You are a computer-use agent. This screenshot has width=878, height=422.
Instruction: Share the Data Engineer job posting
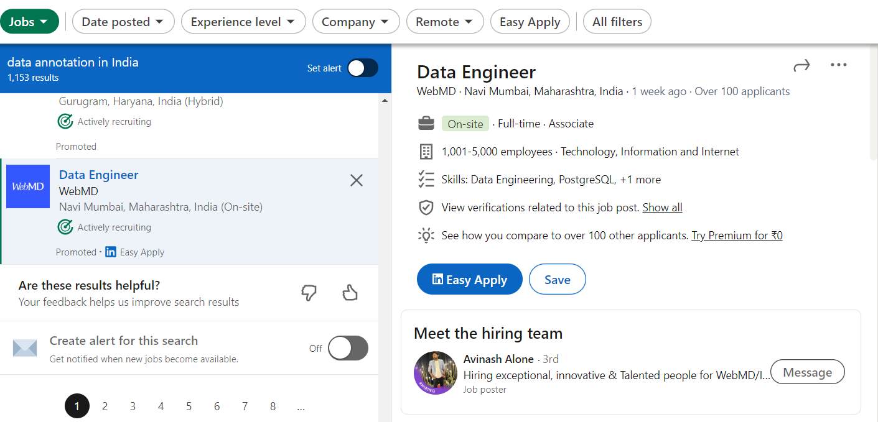[x=801, y=65]
